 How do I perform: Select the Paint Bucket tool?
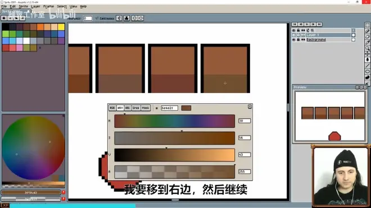pos(367,59)
